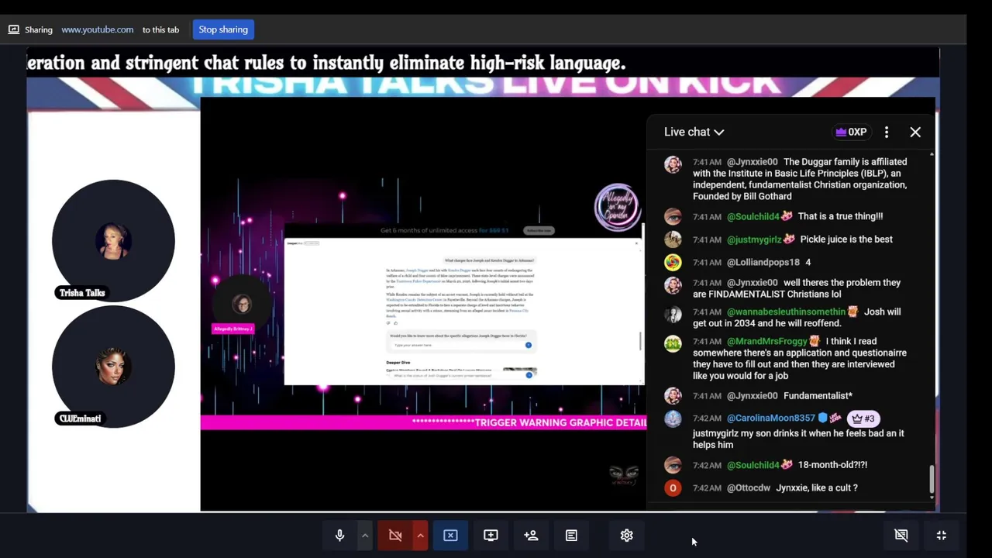Click the @MrandMrsFroggy avatar

tap(673, 343)
